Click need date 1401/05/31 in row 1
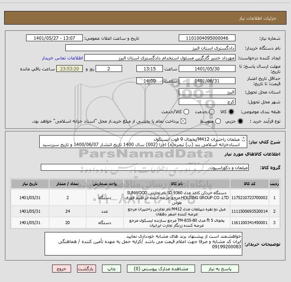Screen dimensions: 291x282 (30, 198)
